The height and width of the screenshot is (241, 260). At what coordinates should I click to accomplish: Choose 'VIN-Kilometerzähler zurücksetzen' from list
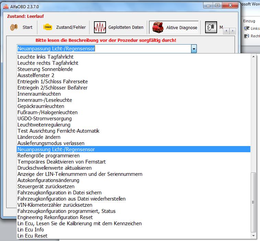55,205
